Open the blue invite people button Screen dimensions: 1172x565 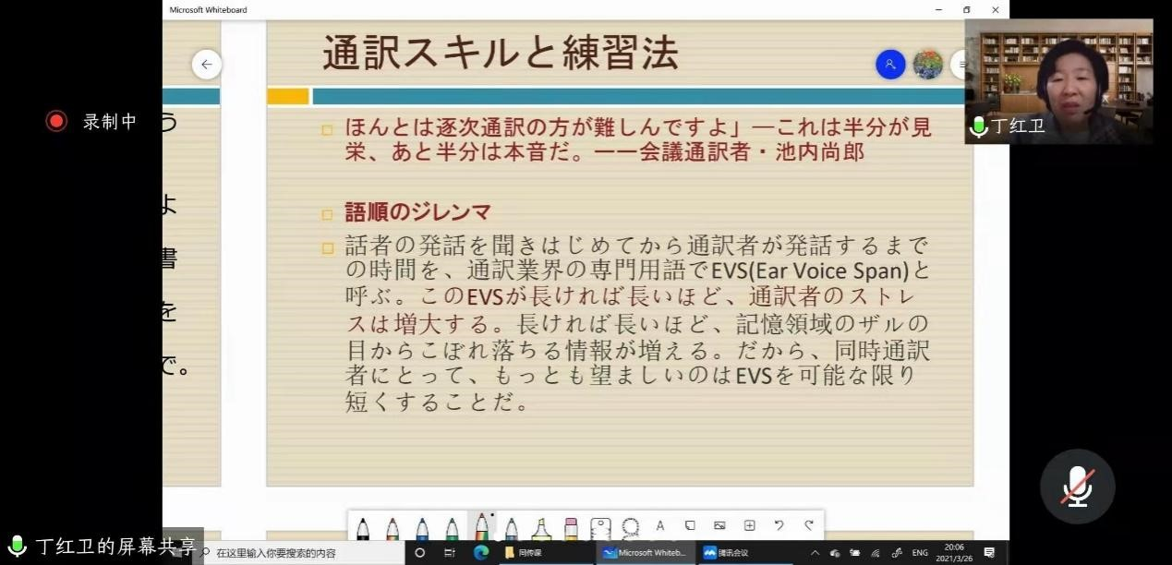pos(890,65)
